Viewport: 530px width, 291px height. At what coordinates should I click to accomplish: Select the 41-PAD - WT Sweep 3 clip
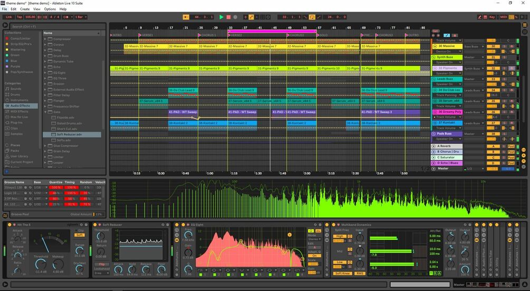tap(390, 112)
